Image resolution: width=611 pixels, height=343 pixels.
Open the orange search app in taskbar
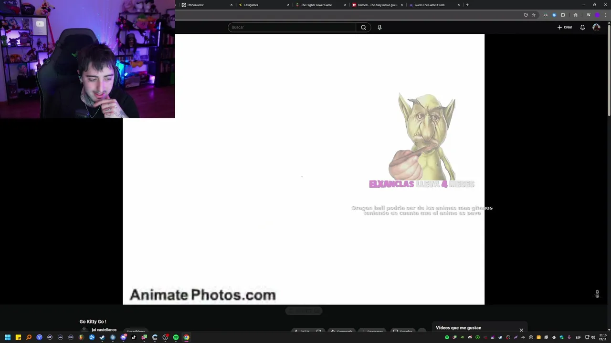29,337
